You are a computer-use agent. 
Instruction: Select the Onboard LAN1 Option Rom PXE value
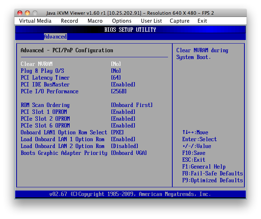[x=118, y=133]
